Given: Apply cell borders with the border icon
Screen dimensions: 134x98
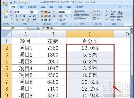Looking at the screenshot, I should [x=17, y=20].
